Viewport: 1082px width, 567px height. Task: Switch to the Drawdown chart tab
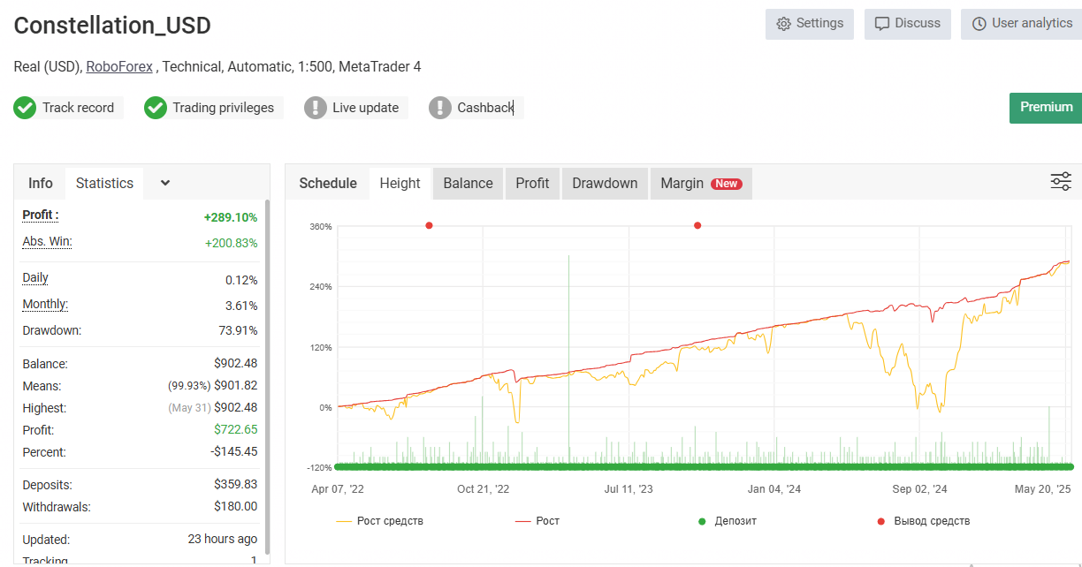tap(605, 184)
